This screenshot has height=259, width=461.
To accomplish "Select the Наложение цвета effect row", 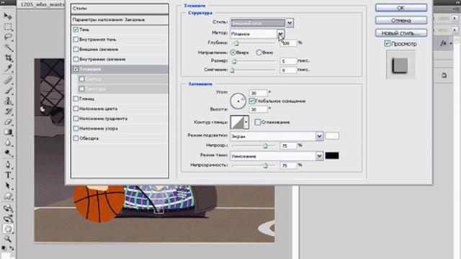I will click(x=120, y=109).
